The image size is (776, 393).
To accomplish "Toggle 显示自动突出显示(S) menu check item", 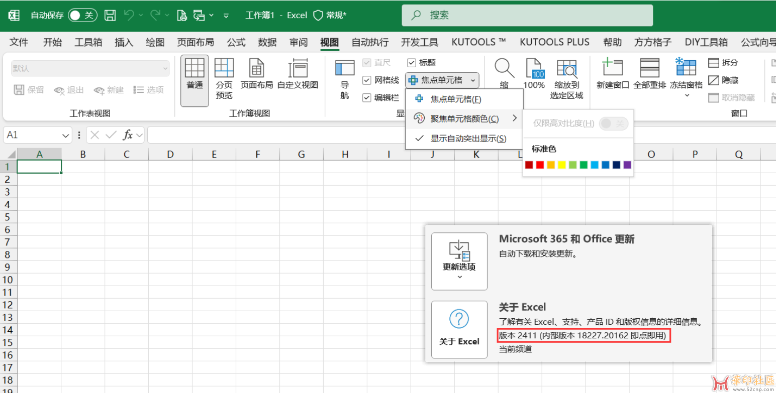I will tap(464, 139).
